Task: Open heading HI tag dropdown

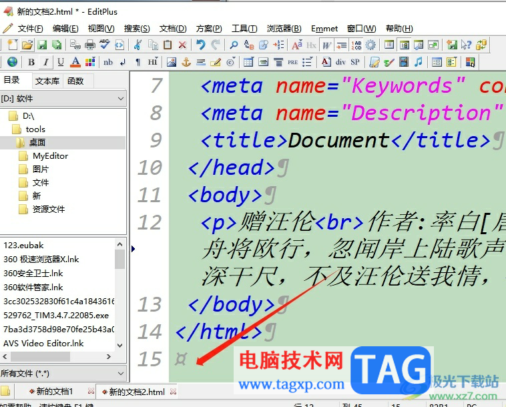Action: [x=153, y=61]
